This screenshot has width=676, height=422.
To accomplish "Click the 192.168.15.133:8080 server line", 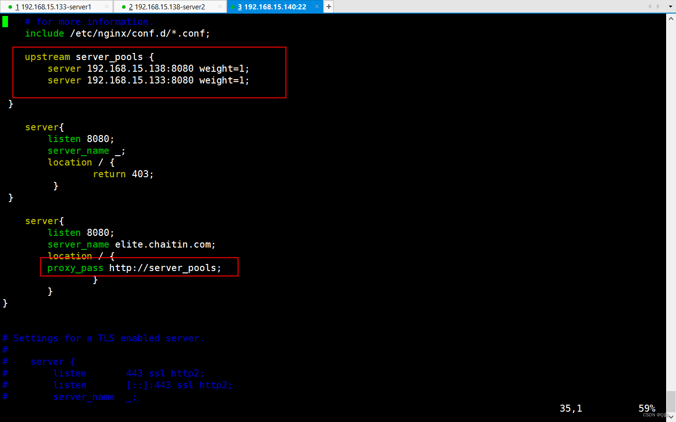I will (148, 80).
